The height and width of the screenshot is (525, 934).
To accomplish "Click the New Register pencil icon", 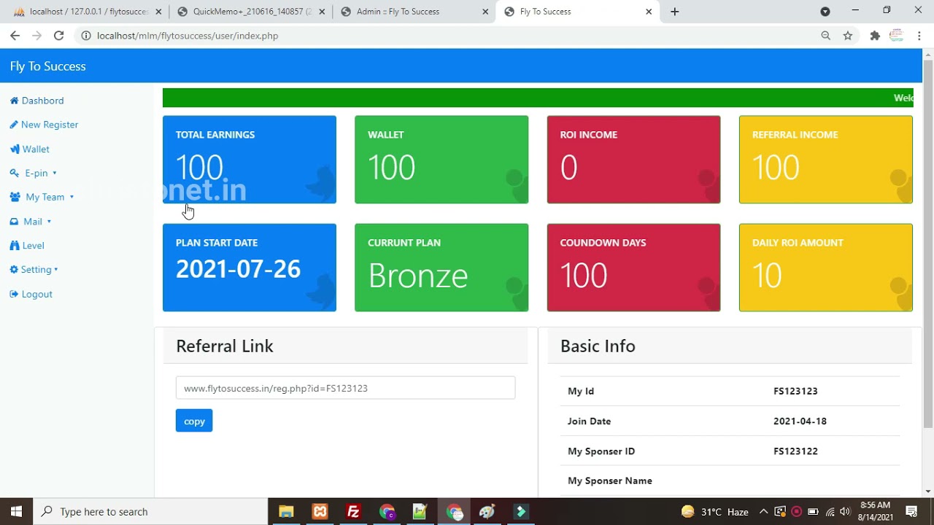I will (x=14, y=125).
